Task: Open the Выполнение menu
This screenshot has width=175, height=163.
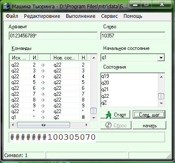Action: (x=80, y=16)
